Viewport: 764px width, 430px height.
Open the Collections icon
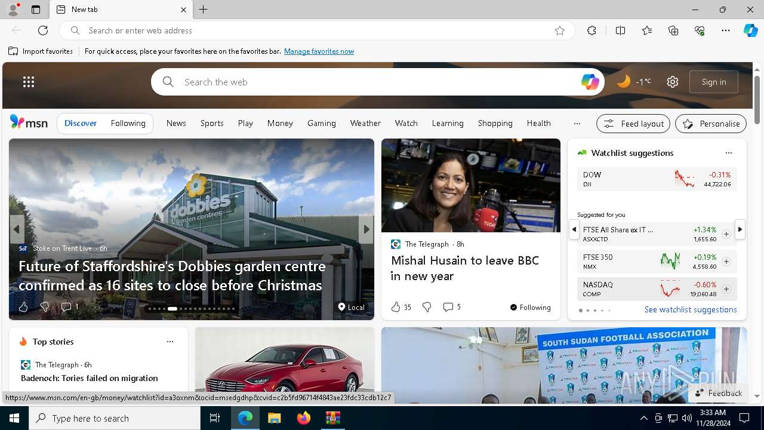point(673,30)
